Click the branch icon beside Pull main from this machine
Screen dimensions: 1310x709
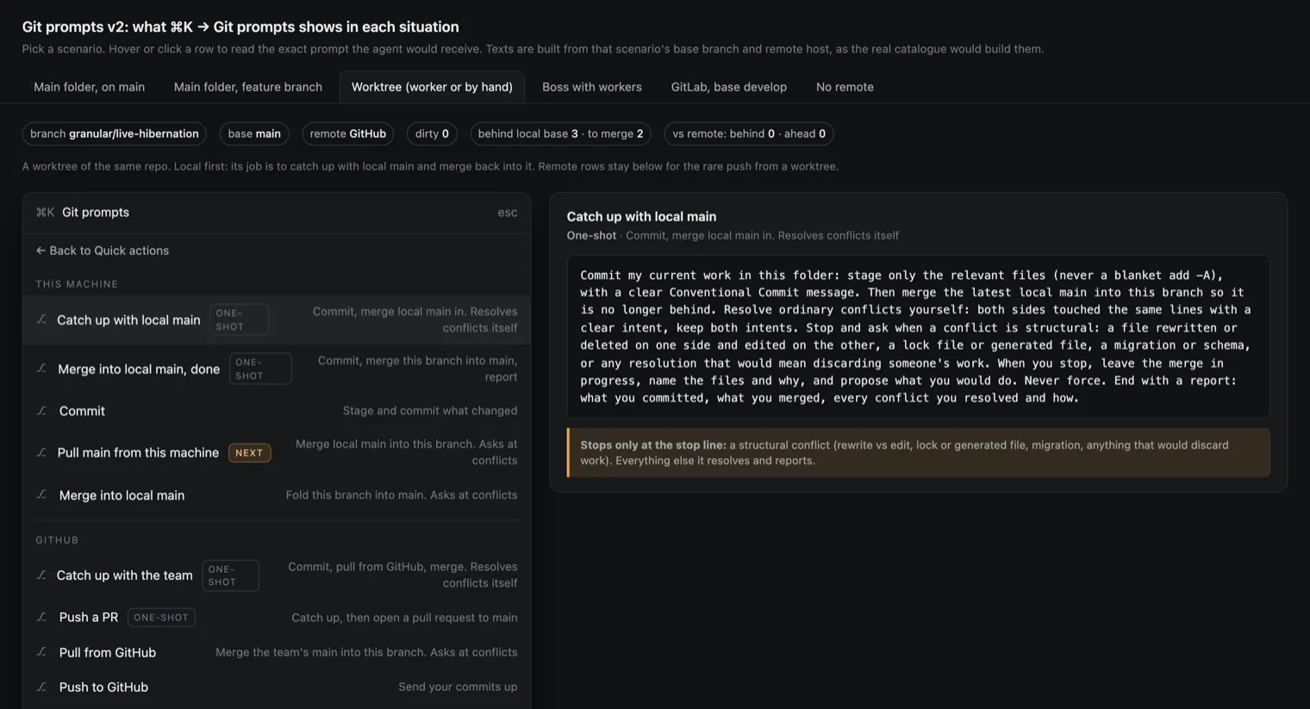coord(41,452)
